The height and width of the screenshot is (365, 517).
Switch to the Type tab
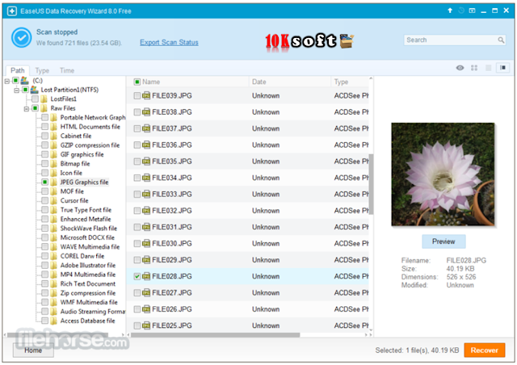42,70
